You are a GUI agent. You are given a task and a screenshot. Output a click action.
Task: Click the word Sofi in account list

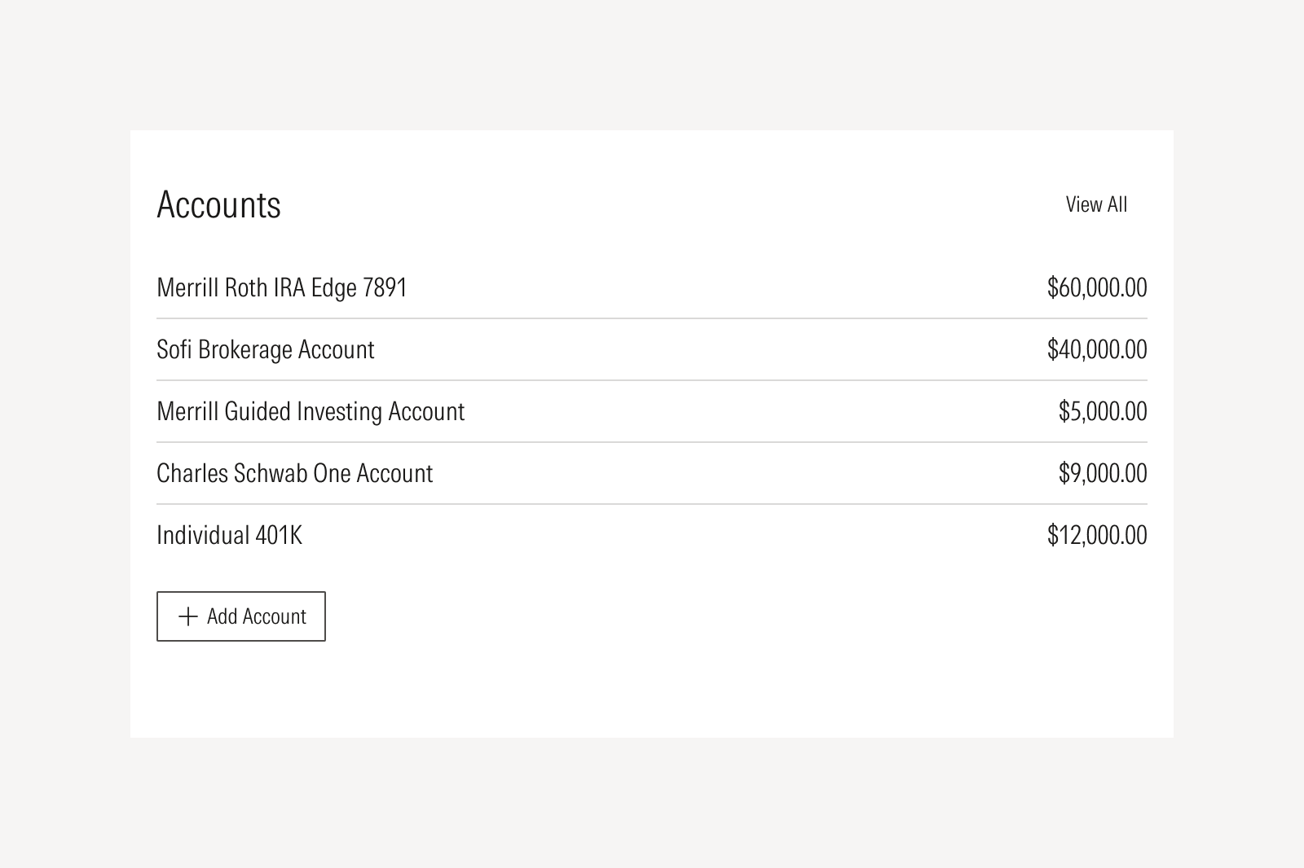click(x=174, y=349)
